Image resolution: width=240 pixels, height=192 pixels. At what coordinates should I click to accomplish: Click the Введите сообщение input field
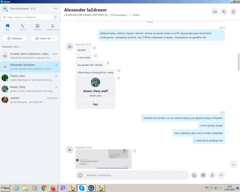click(x=134, y=175)
